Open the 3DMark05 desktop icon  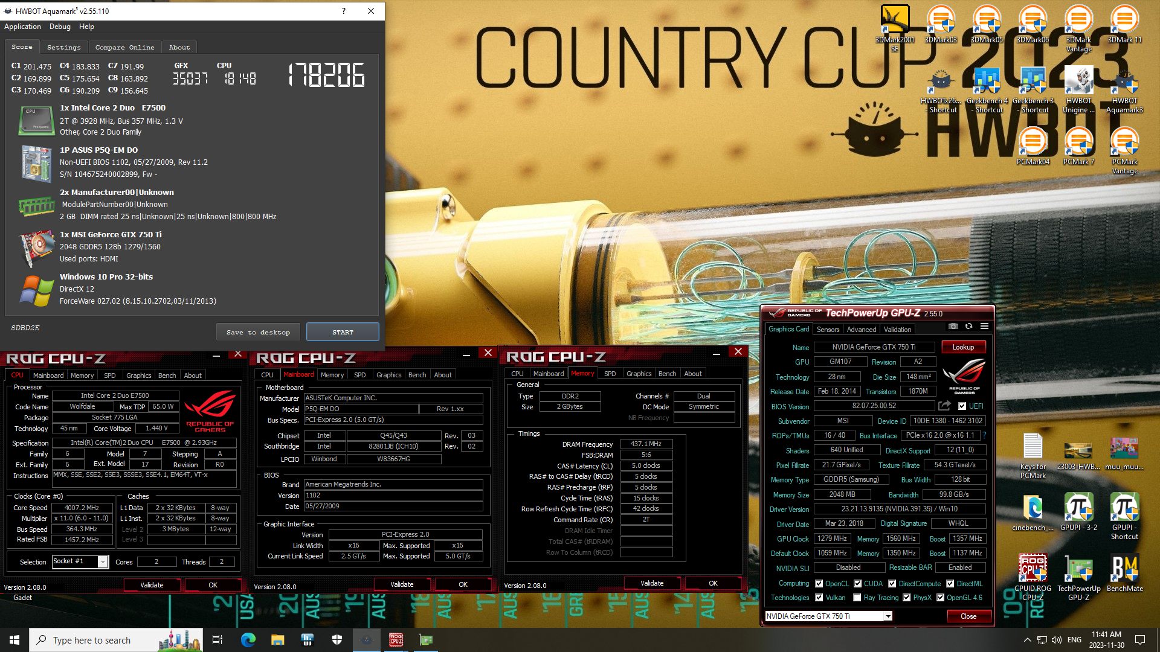tap(987, 24)
